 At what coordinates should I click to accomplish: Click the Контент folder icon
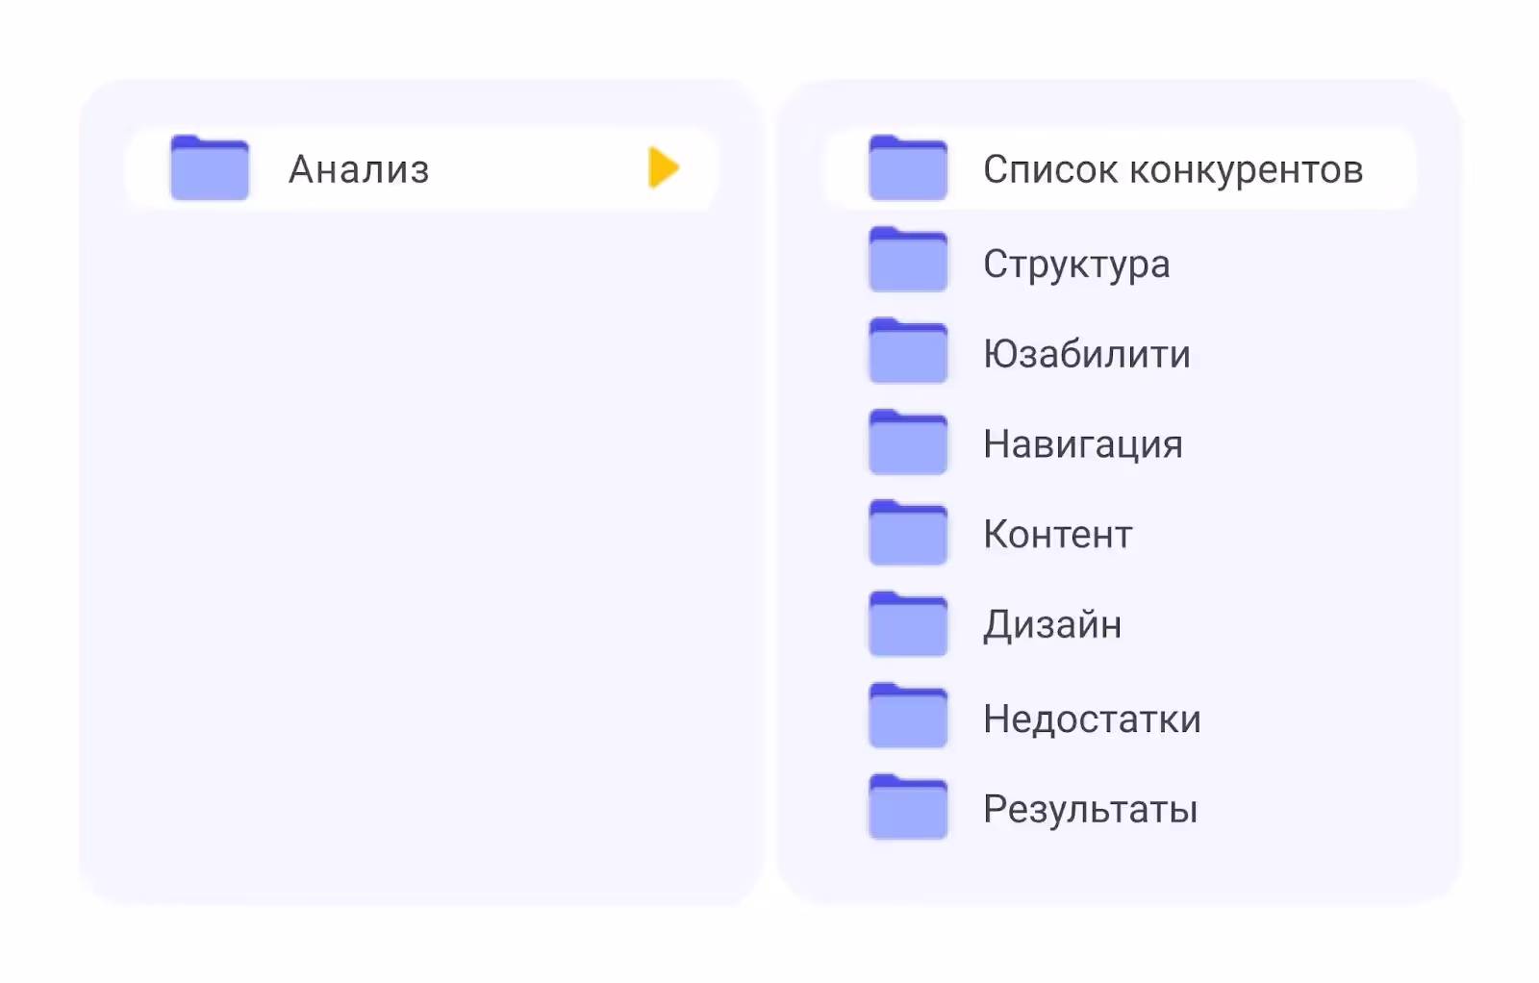tap(908, 533)
